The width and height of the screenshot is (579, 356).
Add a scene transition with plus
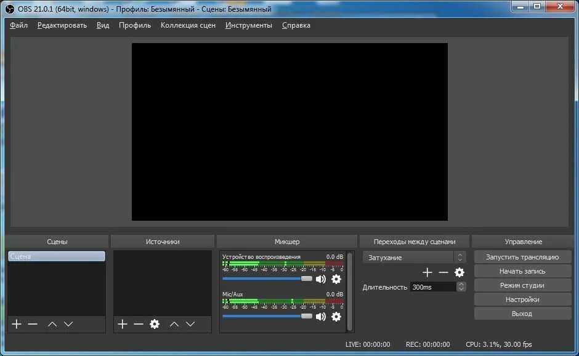click(x=427, y=272)
